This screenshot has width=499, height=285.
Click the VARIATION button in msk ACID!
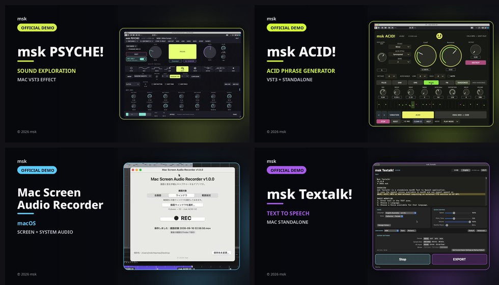[x=394, y=115]
